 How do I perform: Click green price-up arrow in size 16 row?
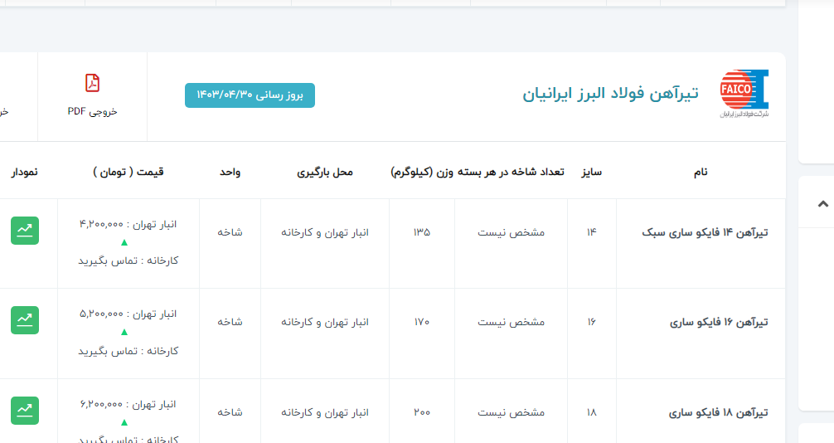click(124, 332)
